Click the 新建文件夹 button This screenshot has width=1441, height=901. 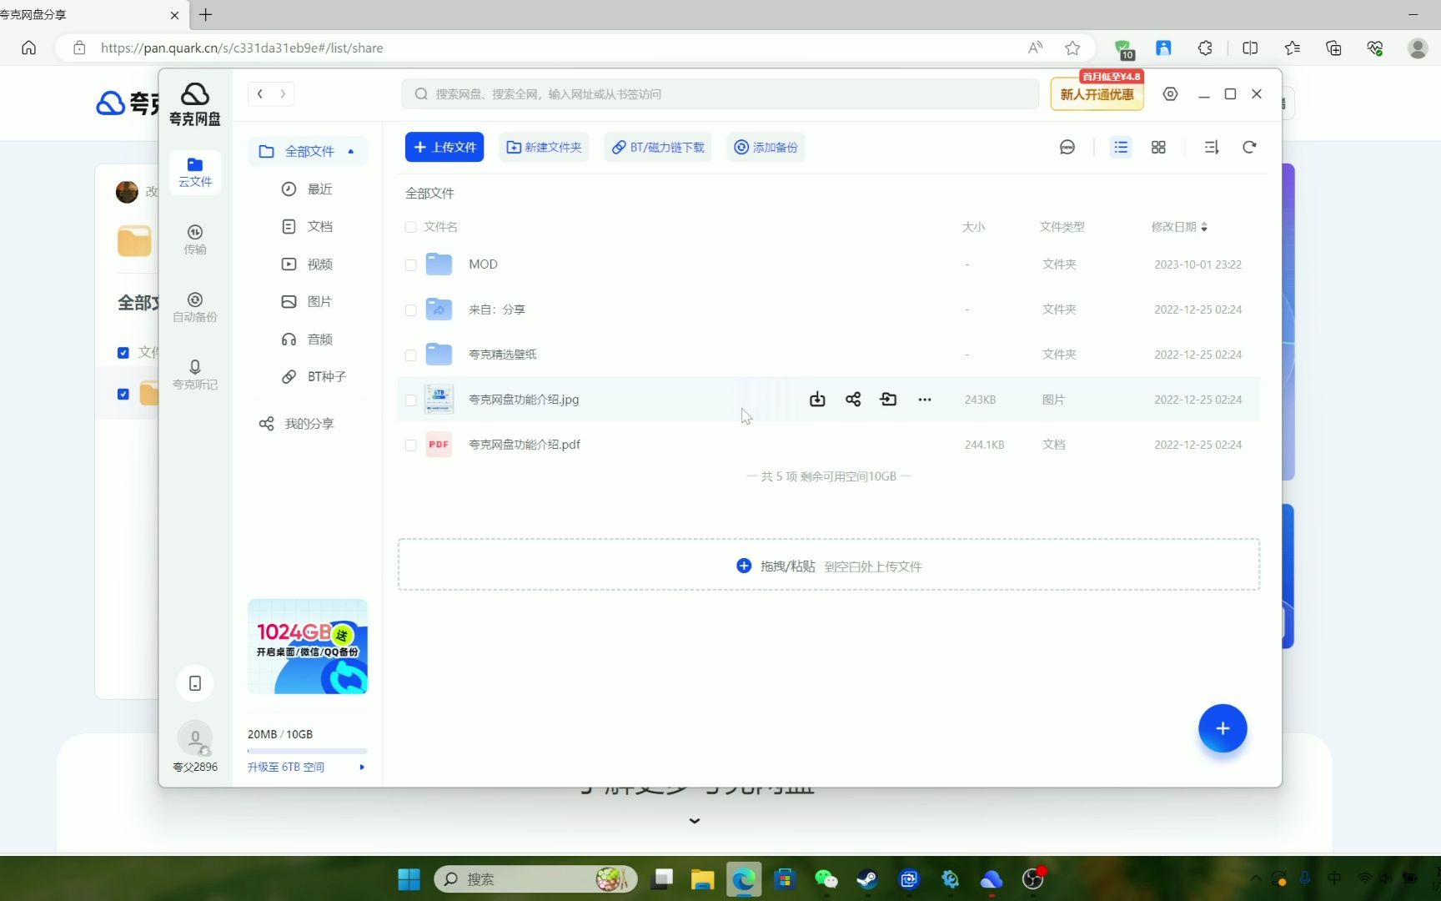pyautogui.click(x=544, y=147)
